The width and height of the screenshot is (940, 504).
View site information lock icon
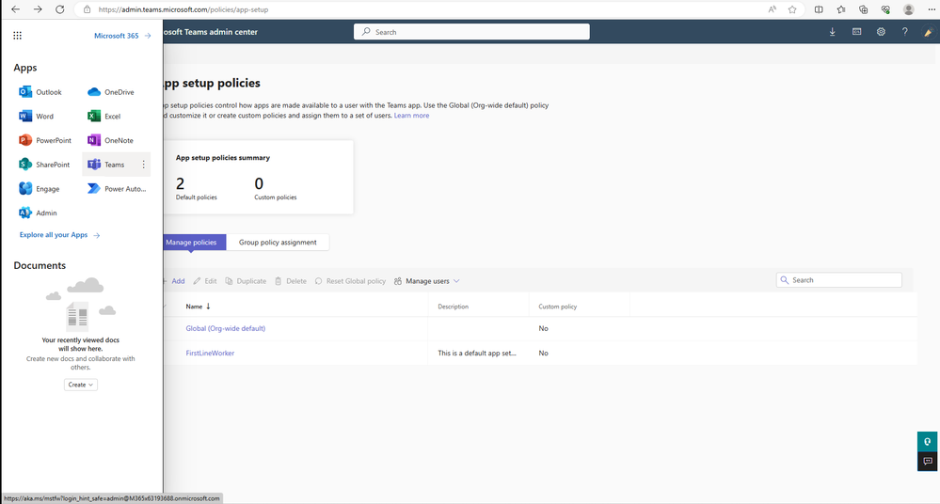(x=87, y=9)
